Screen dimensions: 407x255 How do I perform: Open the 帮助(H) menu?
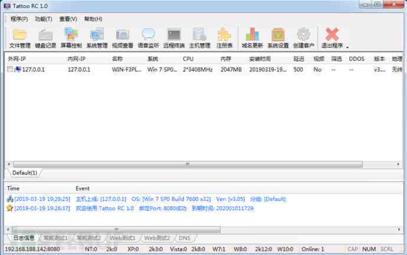[93, 19]
